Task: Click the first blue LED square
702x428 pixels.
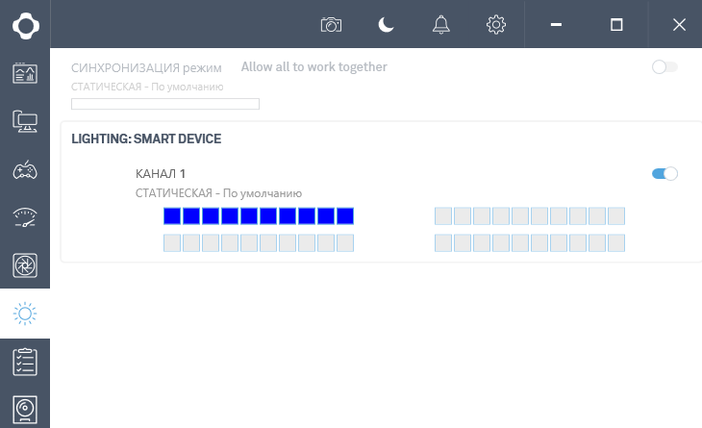Action: point(172,216)
